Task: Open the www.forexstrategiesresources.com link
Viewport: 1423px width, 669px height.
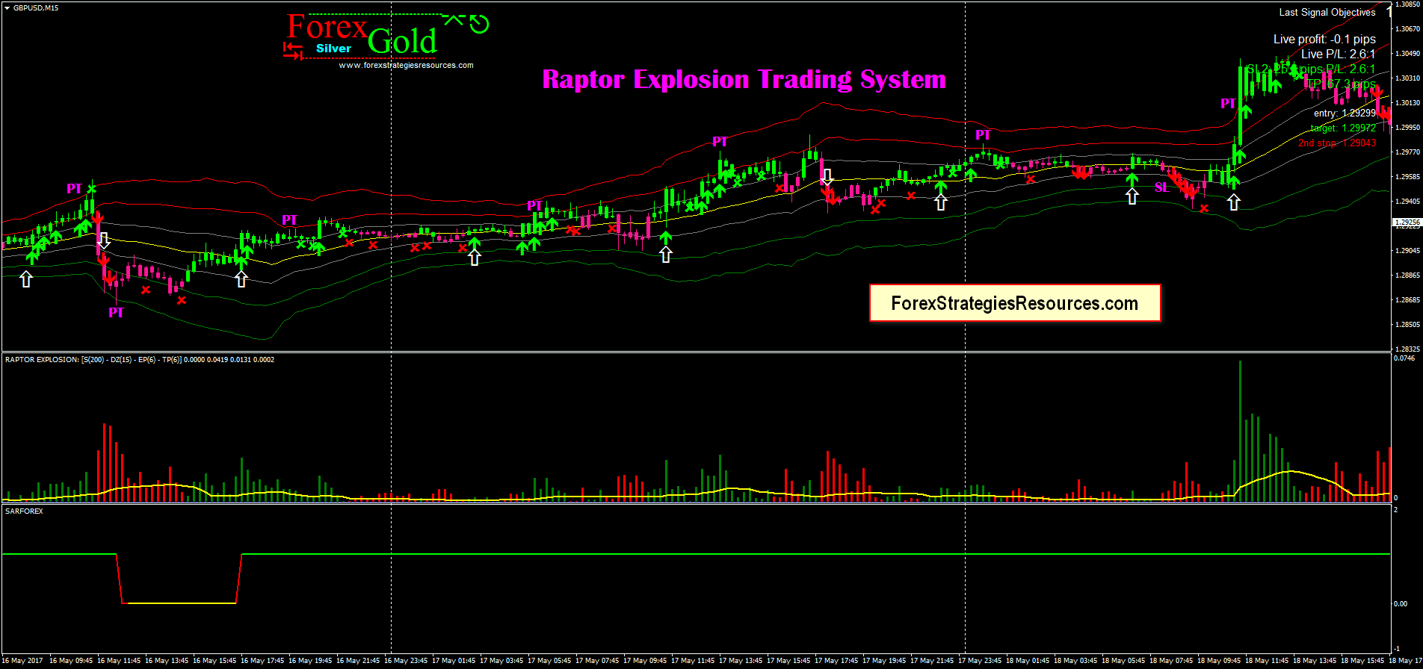Action: tap(406, 65)
